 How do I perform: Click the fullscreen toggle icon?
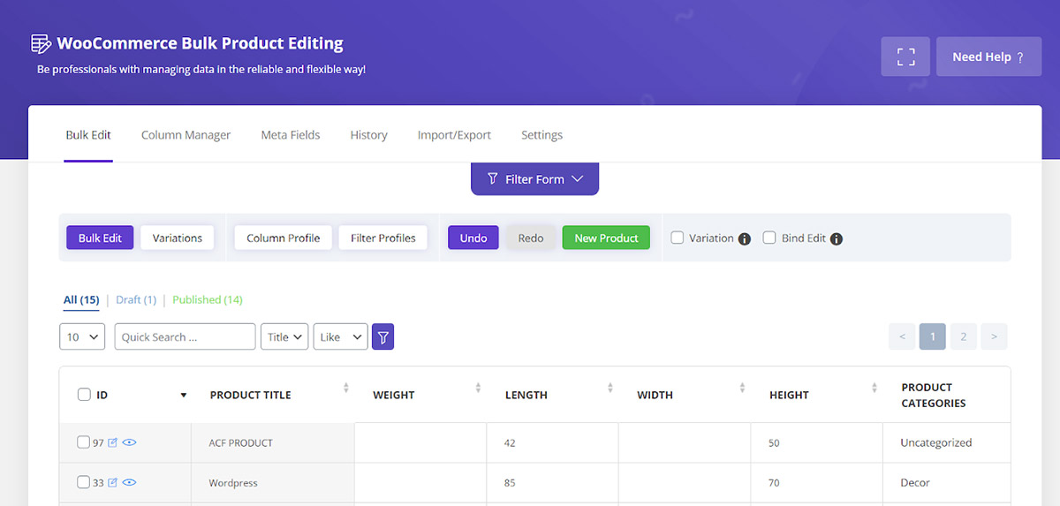coord(905,57)
